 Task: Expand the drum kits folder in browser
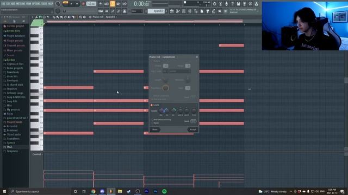coord(12,76)
